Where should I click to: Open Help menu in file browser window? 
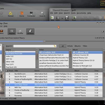[2, 8]
